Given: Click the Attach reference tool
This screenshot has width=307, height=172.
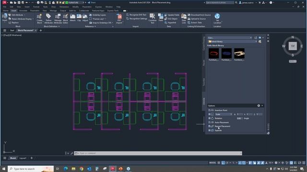Looking at the screenshot, I should pos(72,18).
